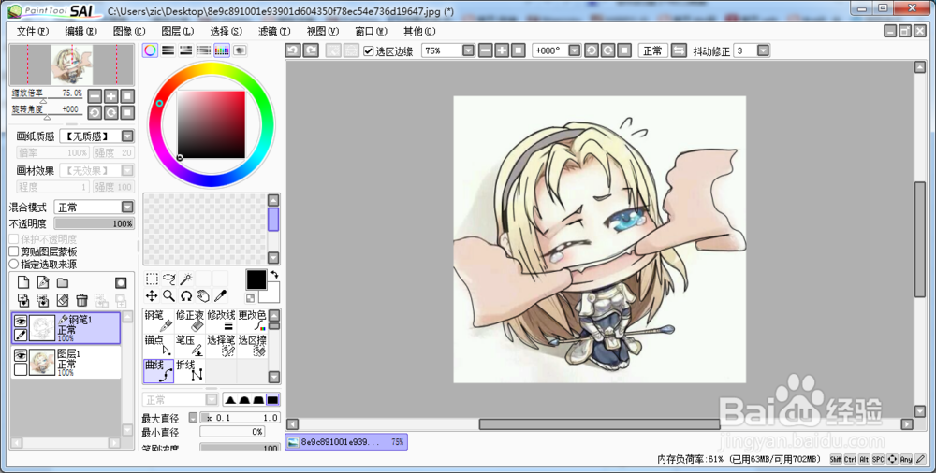Screen dimensions: 936x473
Task: Create a new layer folder
Action: [x=63, y=282]
